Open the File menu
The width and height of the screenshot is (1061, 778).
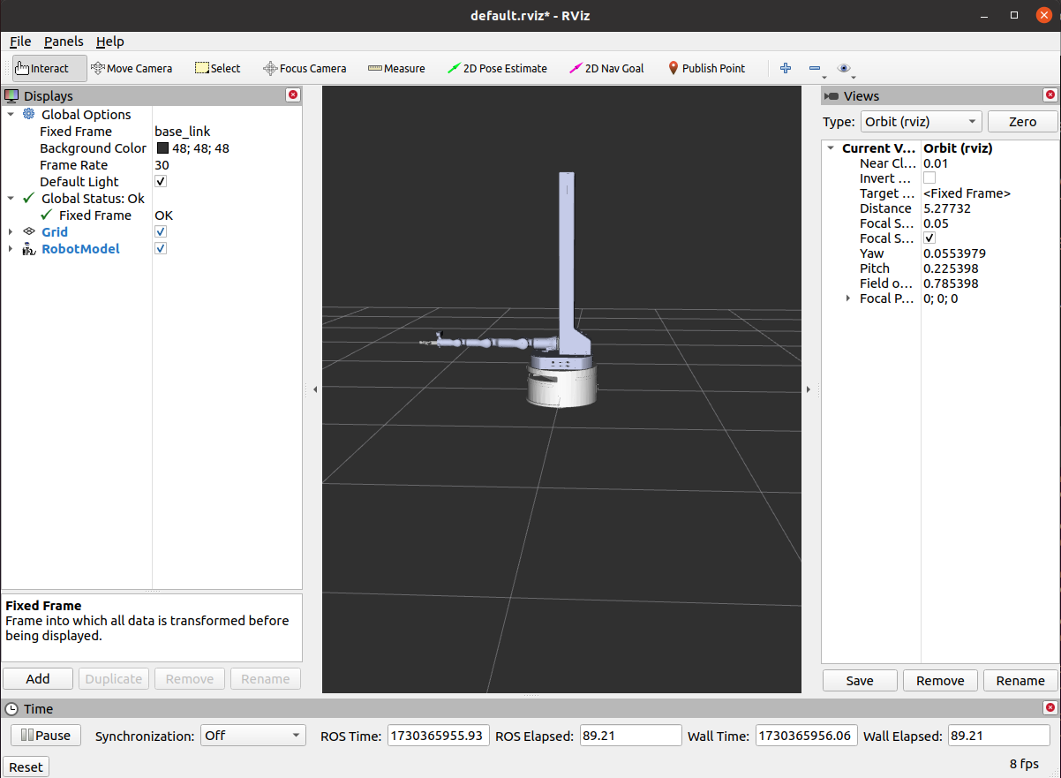20,42
